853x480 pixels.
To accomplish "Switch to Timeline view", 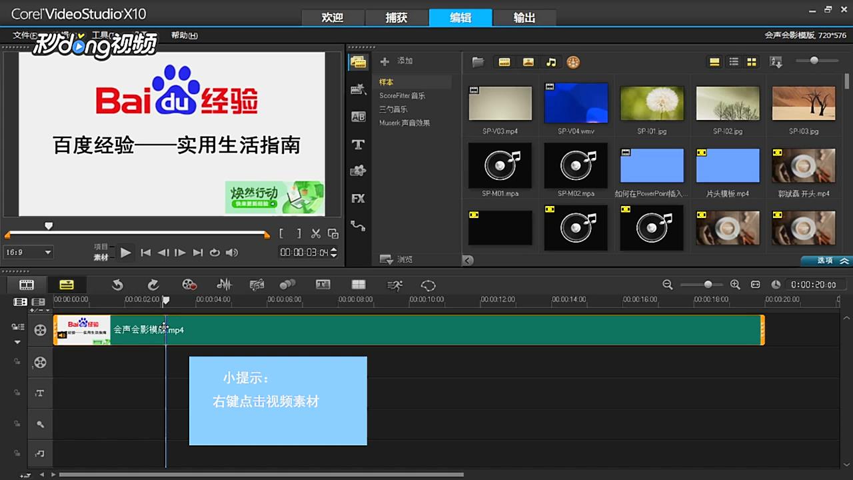I will click(67, 285).
